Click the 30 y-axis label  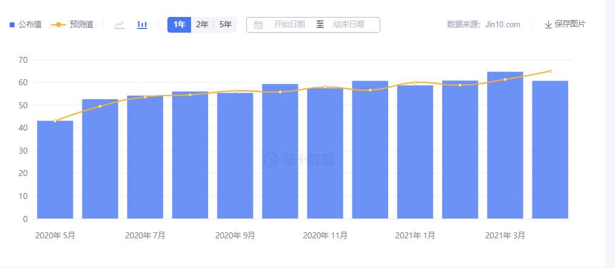[x=23, y=151]
